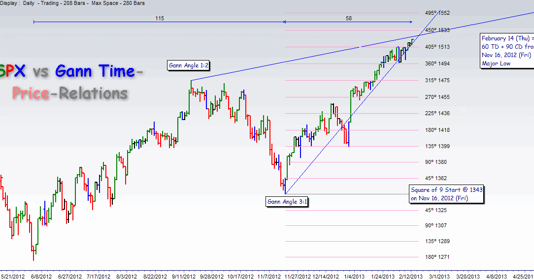Image resolution: width=534 pixels, height=280 pixels.
Task: Click the '45° 1362' price level label
Action: pyautogui.click(x=435, y=178)
